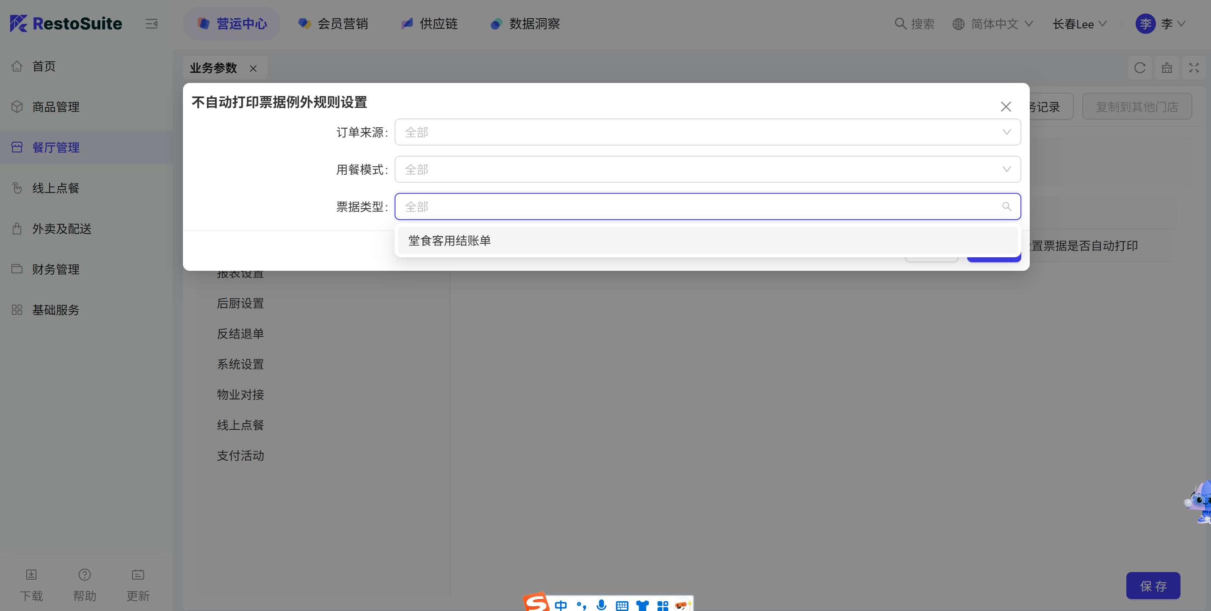Open the 帮助 help icon
The image size is (1211, 611).
tap(85, 575)
